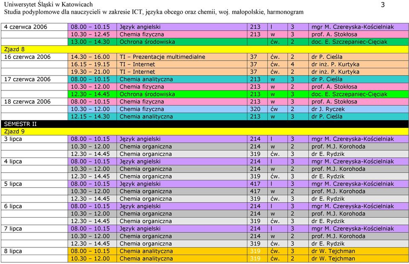The height and width of the screenshot is (264, 409).
Task: Click "Język angielski" in the 6 lipca row
Action: pyautogui.click(x=140, y=206)
